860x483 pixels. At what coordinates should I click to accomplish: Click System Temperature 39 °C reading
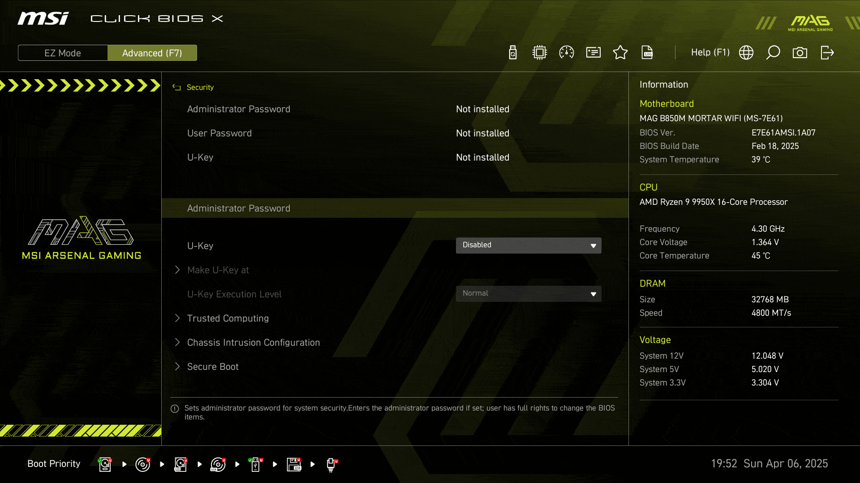tap(761, 160)
